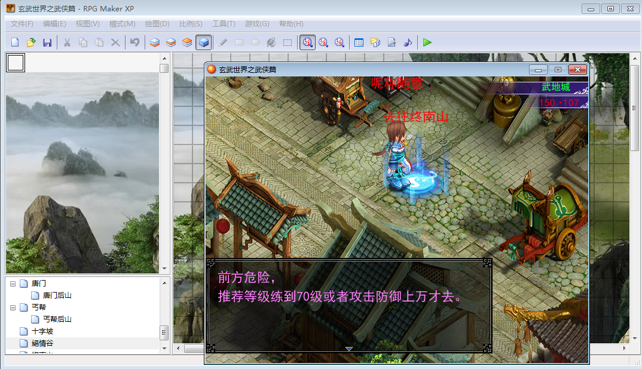Open the 视图(V) menu
Image resolution: width=642 pixels, height=369 pixels.
coord(88,24)
